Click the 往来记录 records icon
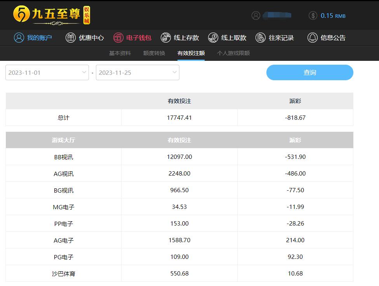This screenshot has height=286, width=379. [260, 38]
